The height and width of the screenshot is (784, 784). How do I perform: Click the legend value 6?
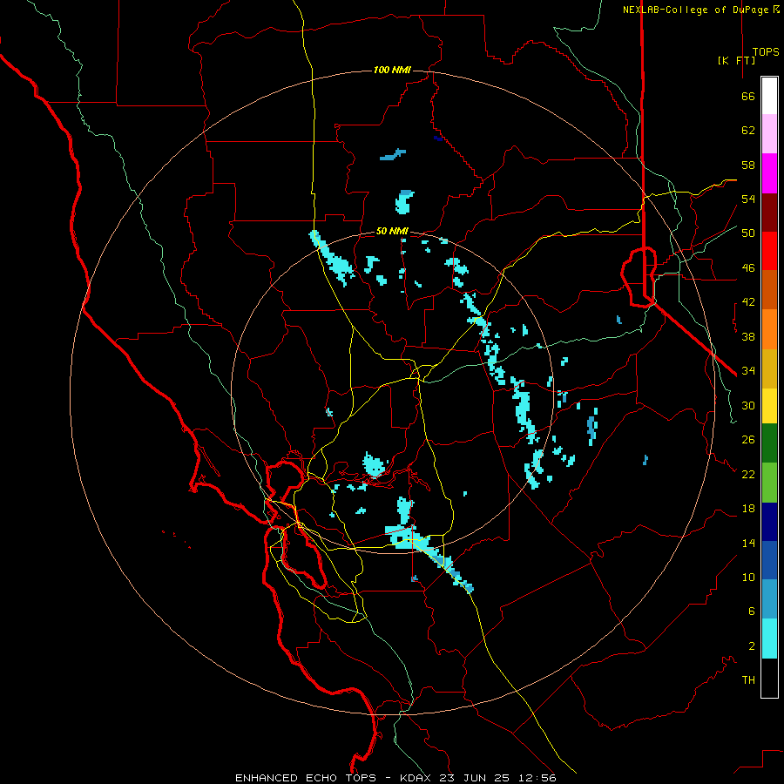[752, 611]
